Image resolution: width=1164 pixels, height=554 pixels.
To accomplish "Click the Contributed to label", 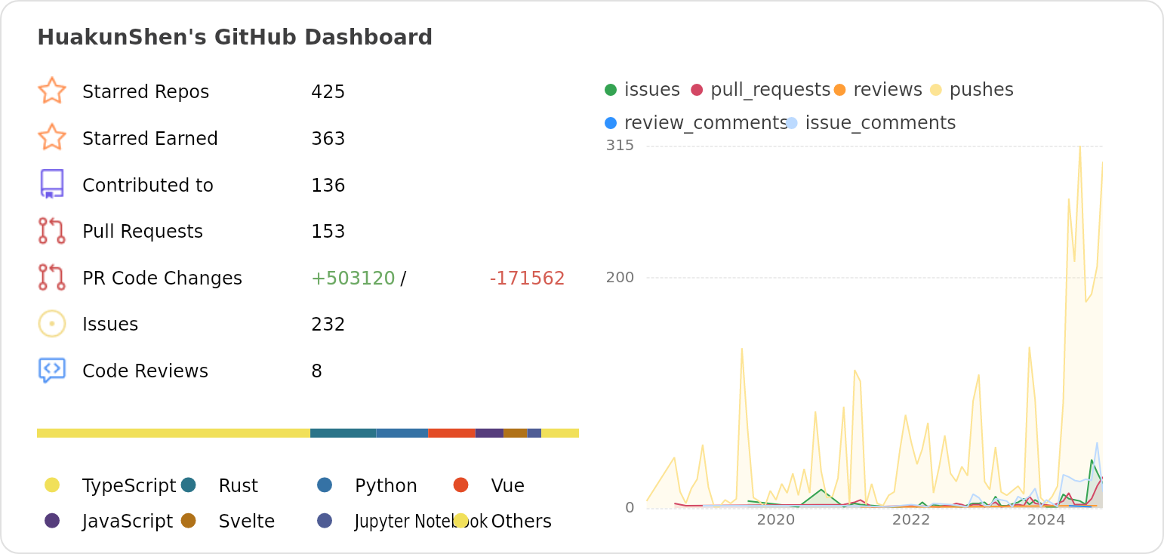I will [148, 186].
